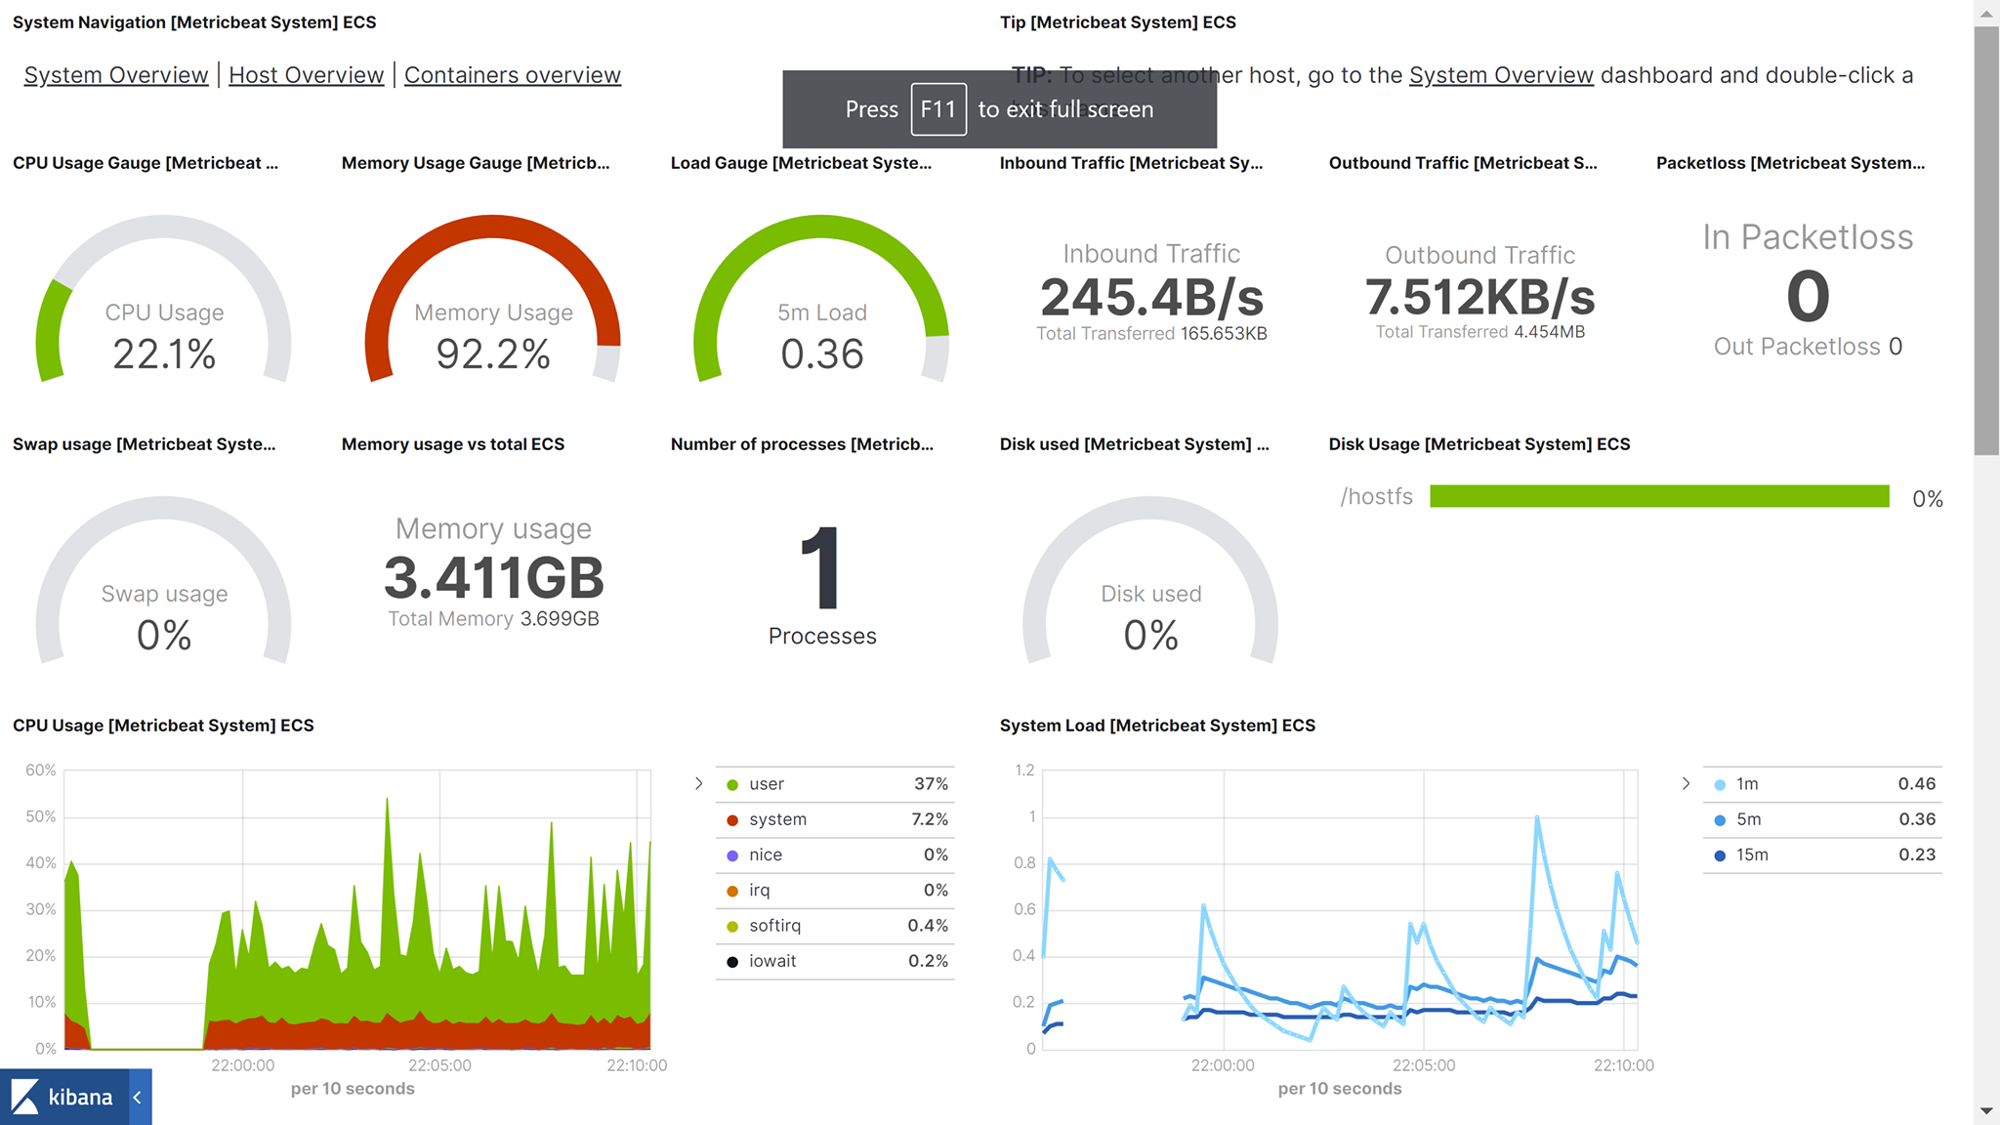Image resolution: width=2000 pixels, height=1125 pixels.
Task: Click the vertical scrollbar thumb
Action: [x=1986, y=240]
